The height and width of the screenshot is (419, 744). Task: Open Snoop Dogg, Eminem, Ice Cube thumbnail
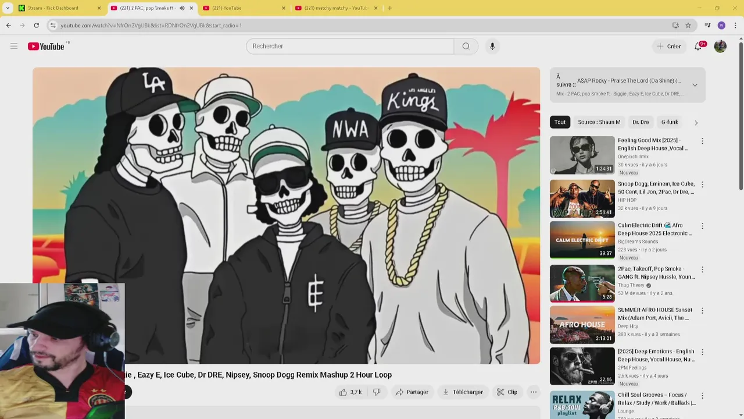click(x=582, y=198)
